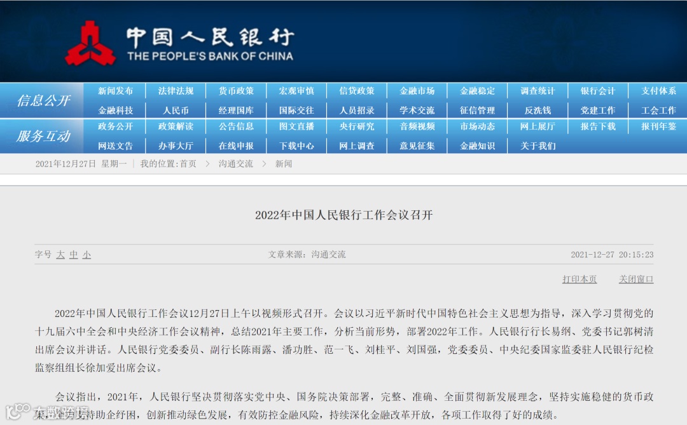Open 金融知识 page
This screenshot has height=425, width=687.
tap(478, 145)
